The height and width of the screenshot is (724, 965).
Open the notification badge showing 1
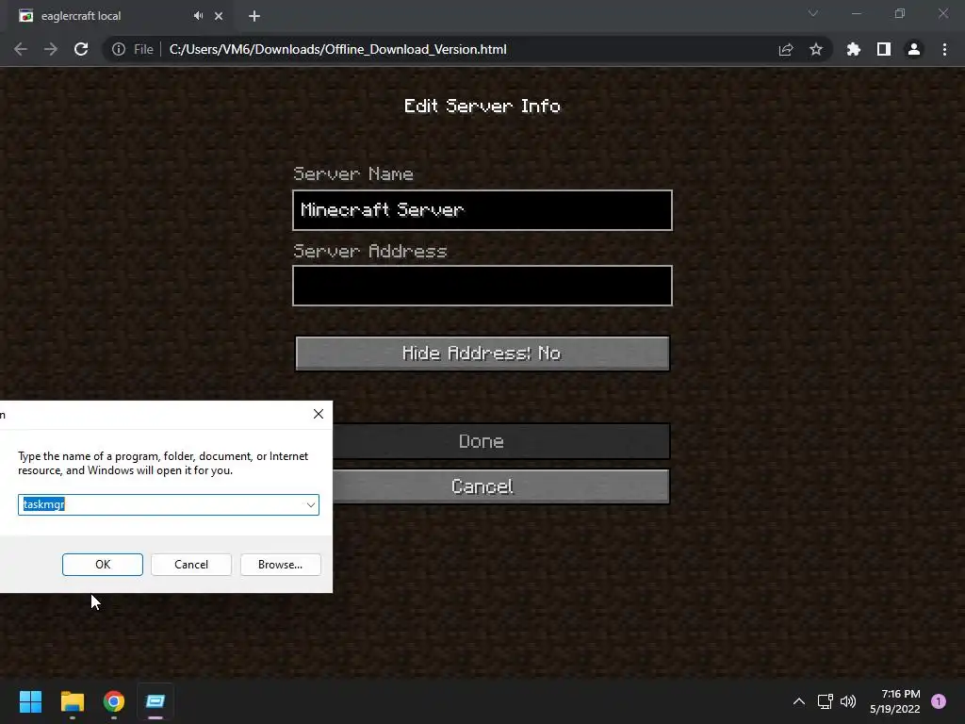tap(939, 701)
